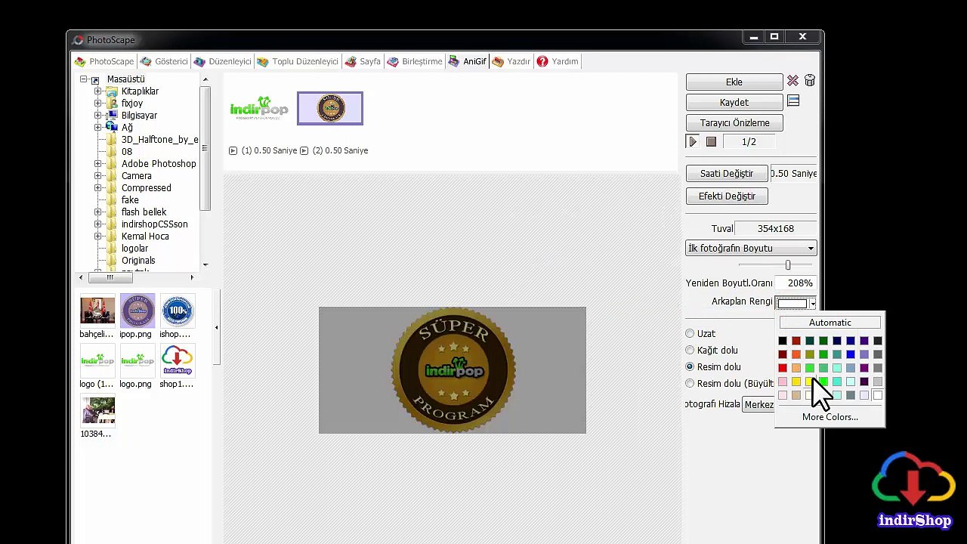967x544 pixels.
Task: Click the play marker before frame (2)
Action: pyautogui.click(x=304, y=150)
